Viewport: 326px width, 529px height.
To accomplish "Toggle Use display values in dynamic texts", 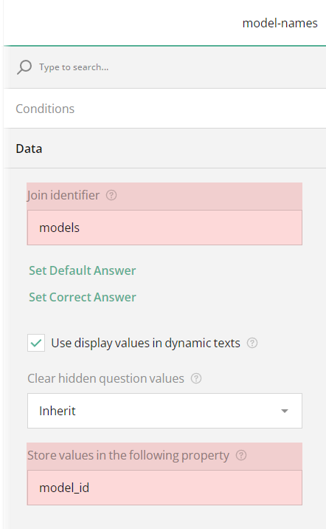I will tap(36, 343).
